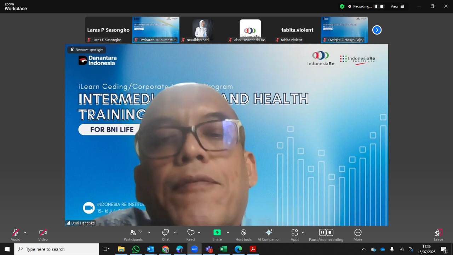Image resolution: width=453 pixels, height=255 pixels.
Task: Expand the Chat options arrow
Action: 175,233
